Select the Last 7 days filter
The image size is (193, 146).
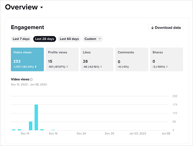pyautogui.click(x=21, y=39)
